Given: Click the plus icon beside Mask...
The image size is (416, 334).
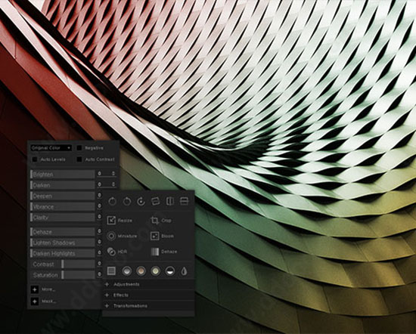Looking at the screenshot, I should coord(35,302).
